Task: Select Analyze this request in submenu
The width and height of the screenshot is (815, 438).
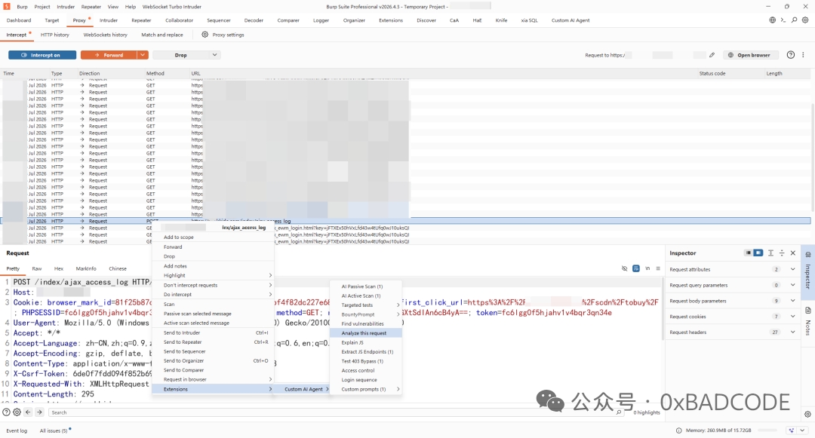Action: point(365,333)
